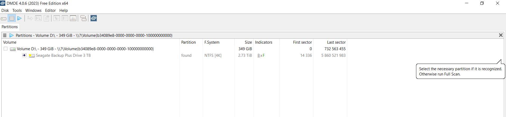Click the BxF indicators of found partition

point(261,55)
